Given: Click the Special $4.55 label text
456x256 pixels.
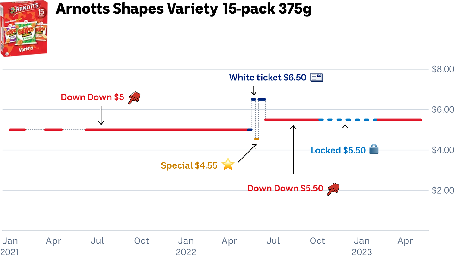Looking at the screenshot, I should 189,165.
